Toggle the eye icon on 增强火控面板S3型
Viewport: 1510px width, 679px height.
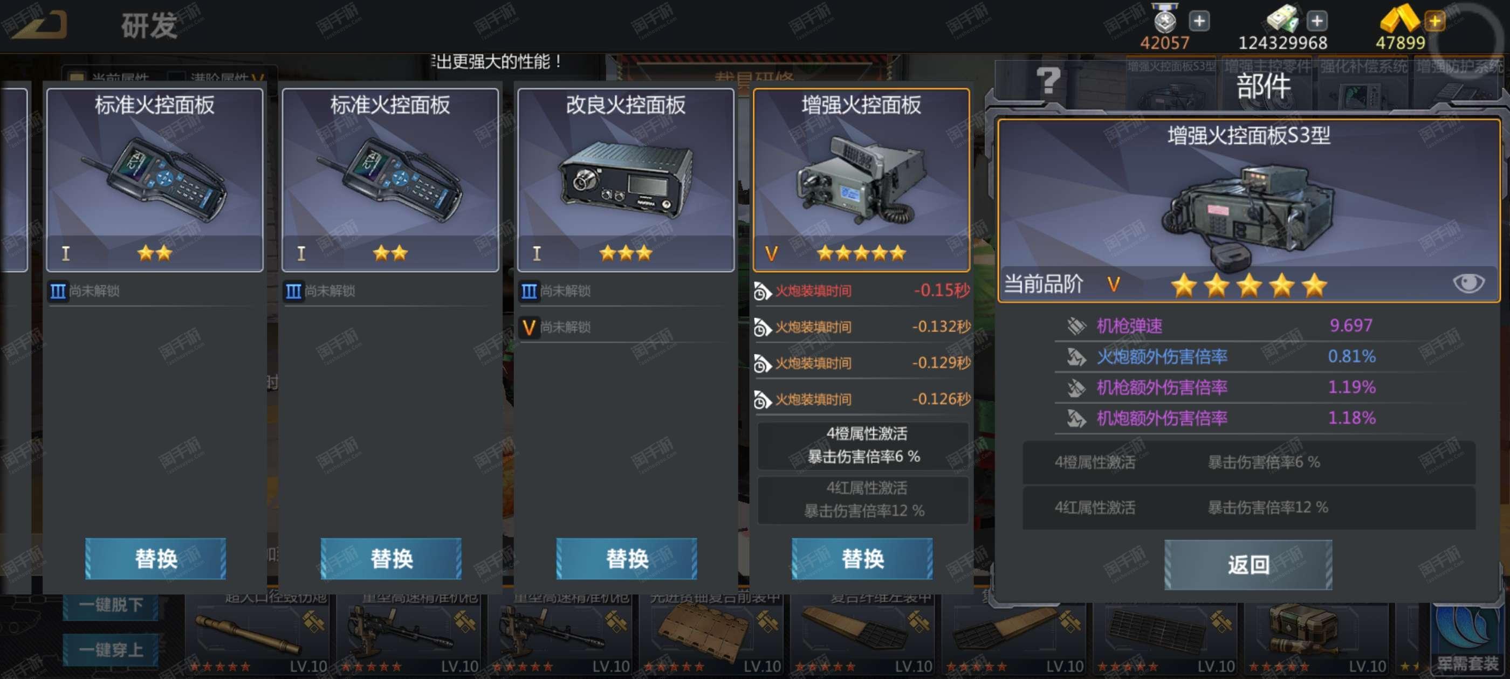(x=1468, y=283)
